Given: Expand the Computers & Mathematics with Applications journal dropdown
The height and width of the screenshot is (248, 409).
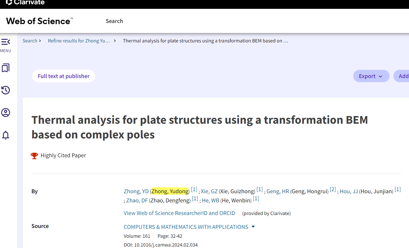Looking at the screenshot, I should [253, 227].
